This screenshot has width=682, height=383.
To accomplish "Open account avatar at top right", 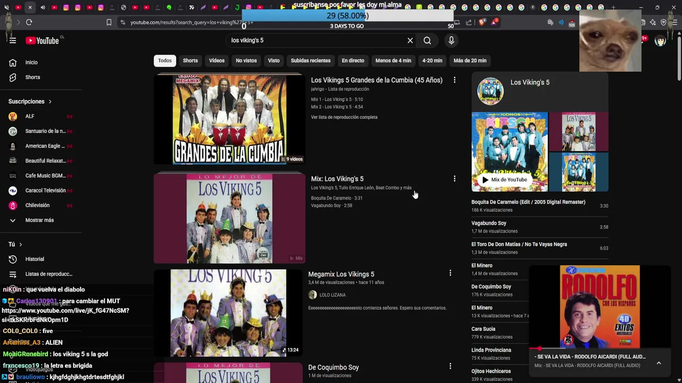I will pos(660,40).
